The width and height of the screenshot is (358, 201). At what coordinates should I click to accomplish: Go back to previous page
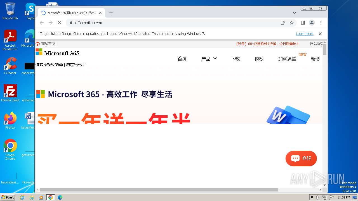42,23
